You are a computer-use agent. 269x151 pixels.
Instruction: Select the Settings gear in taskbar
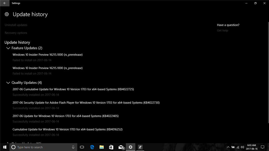[131, 147]
